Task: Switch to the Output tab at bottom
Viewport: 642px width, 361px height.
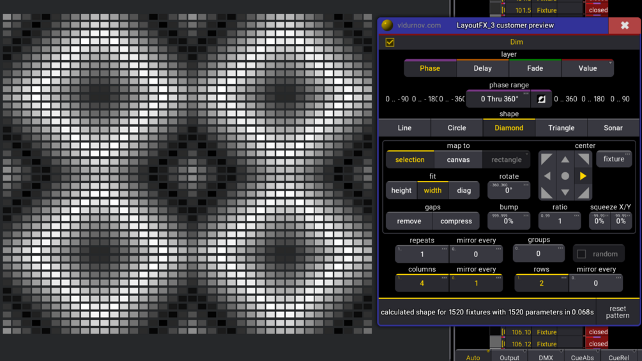Action: 509,357
